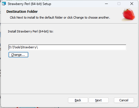Click the divider line above the navigation buttons
The width and height of the screenshot is (139, 108).
coord(69,94)
